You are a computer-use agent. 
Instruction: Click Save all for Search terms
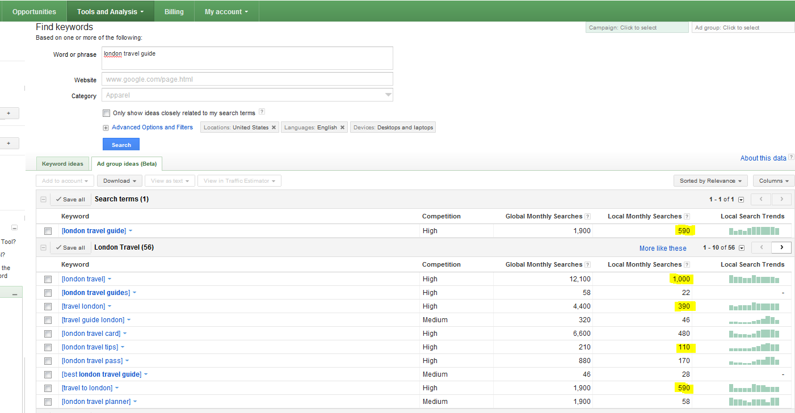(70, 200)
